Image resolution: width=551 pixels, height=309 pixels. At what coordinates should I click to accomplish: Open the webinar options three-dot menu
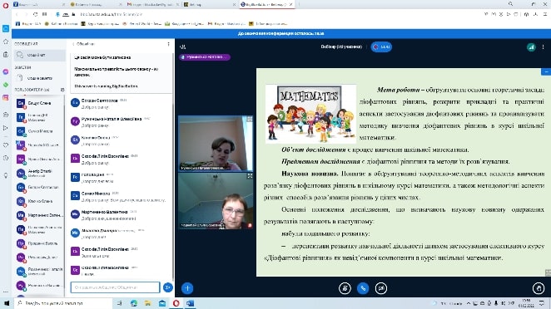(x=543, y=47)
